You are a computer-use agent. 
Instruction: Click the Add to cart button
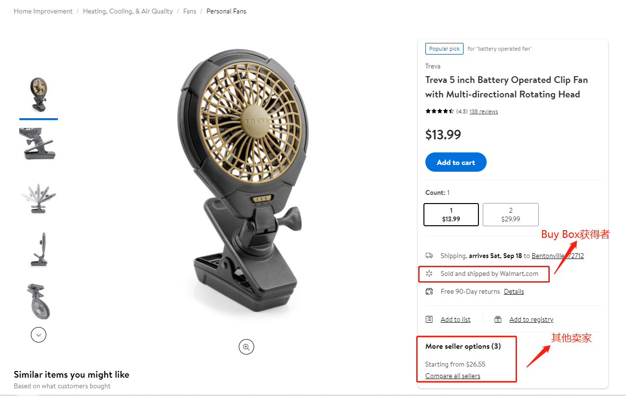456,163
